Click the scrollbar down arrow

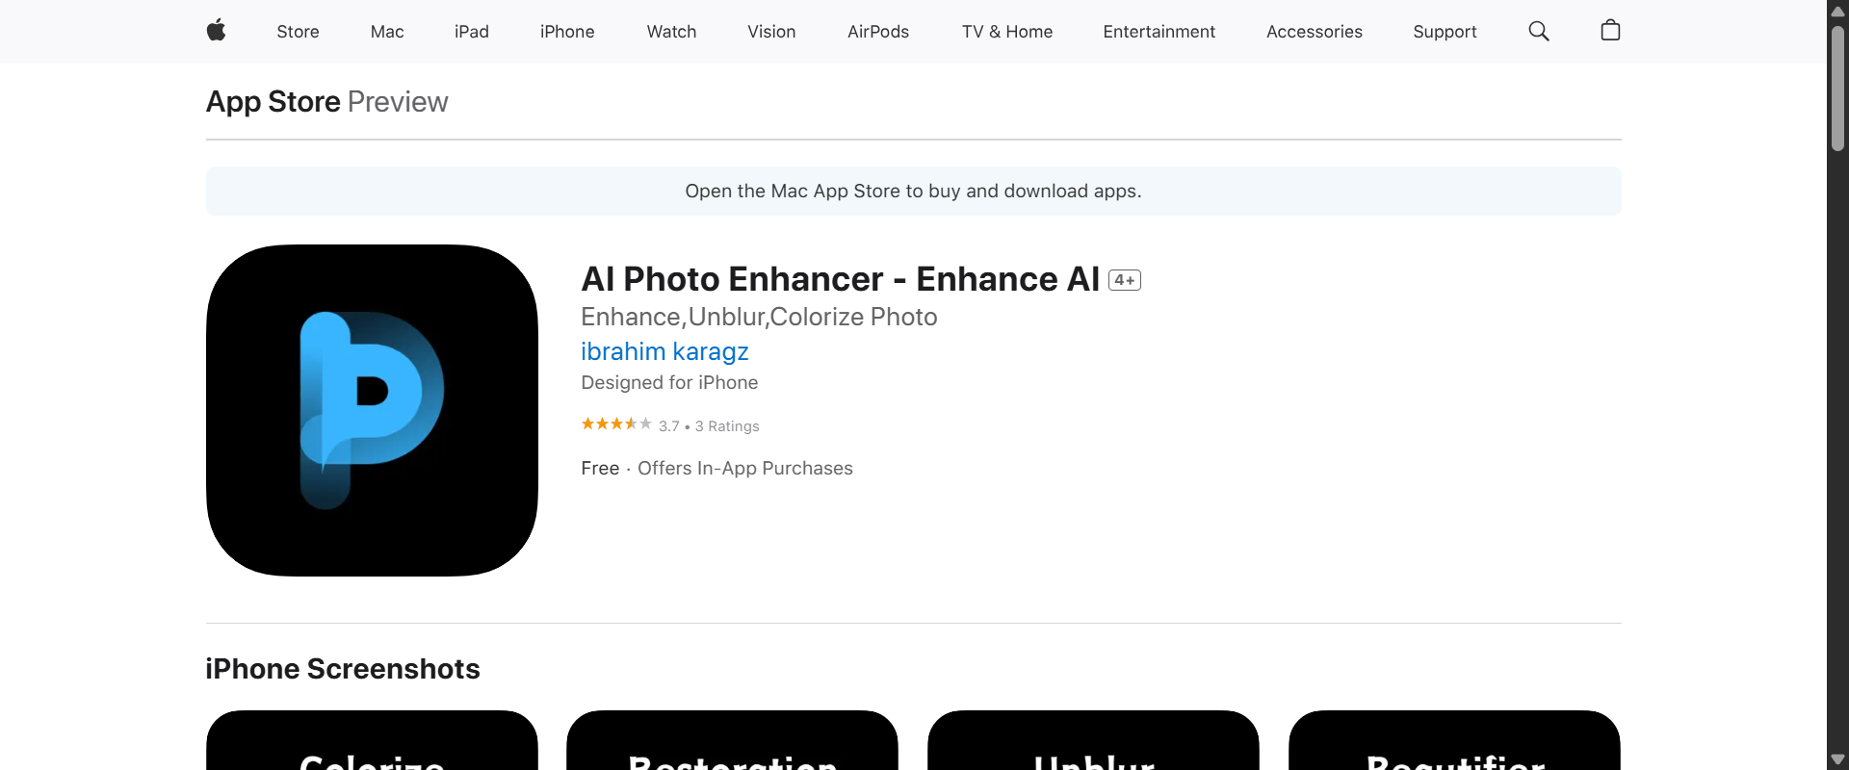coord(1838,758)
